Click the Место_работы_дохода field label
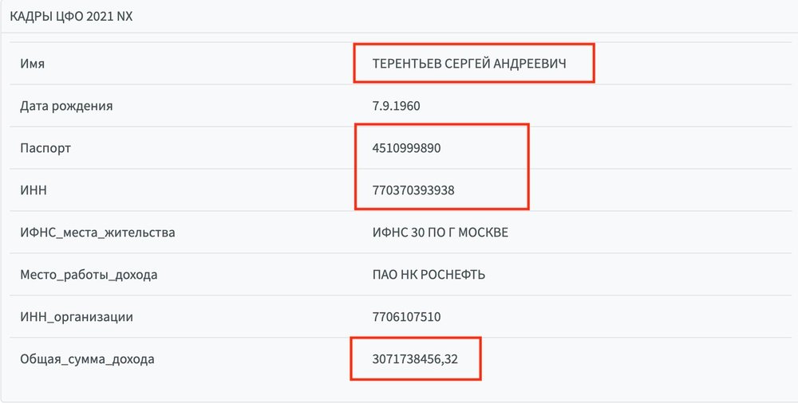Screen dimensions: 798x403 coord(89,275)
